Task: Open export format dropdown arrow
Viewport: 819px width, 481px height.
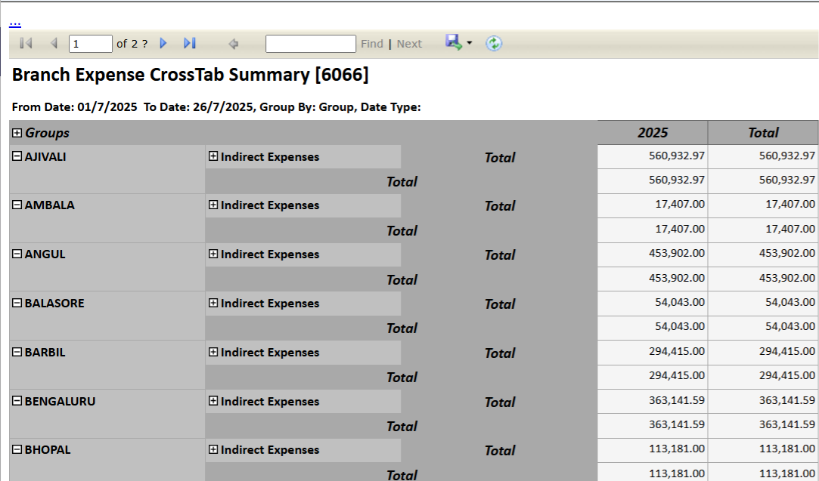Action: pos(469,43)
